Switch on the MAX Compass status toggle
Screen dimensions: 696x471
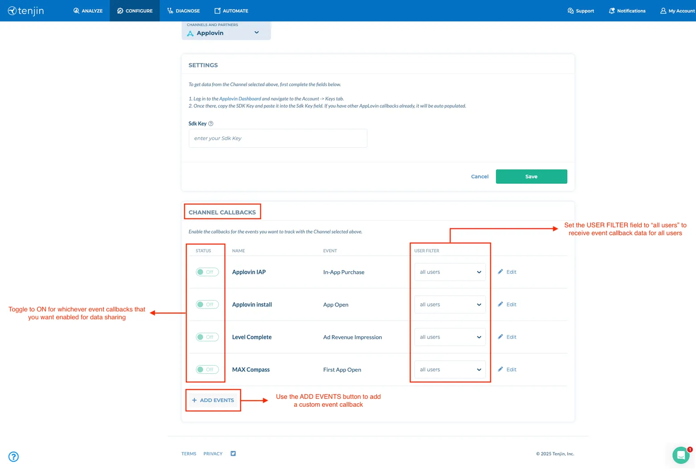(207, 369)
